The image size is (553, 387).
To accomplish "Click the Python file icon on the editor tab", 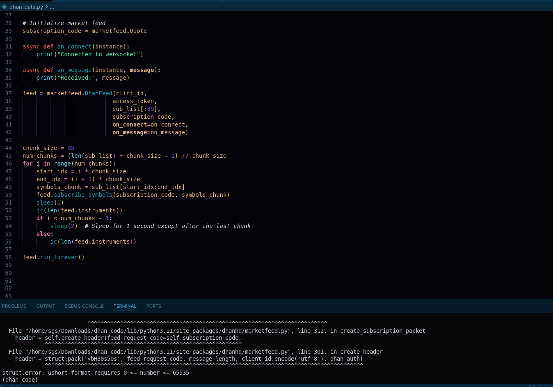I will point(5,7).
